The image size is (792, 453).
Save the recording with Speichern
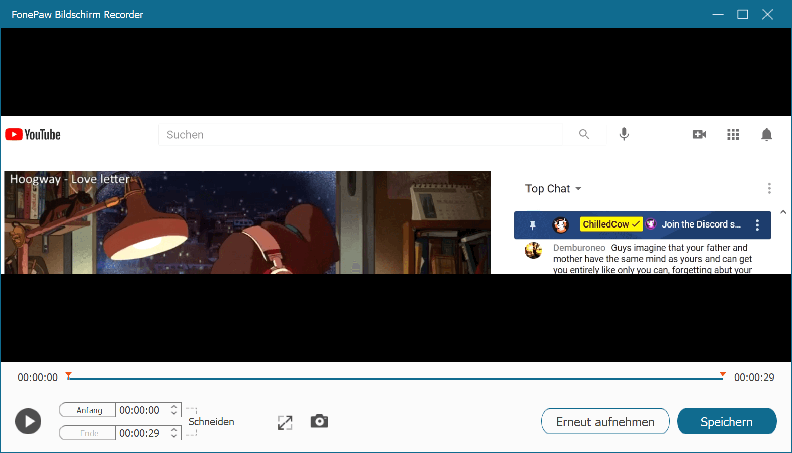[727, 421]
